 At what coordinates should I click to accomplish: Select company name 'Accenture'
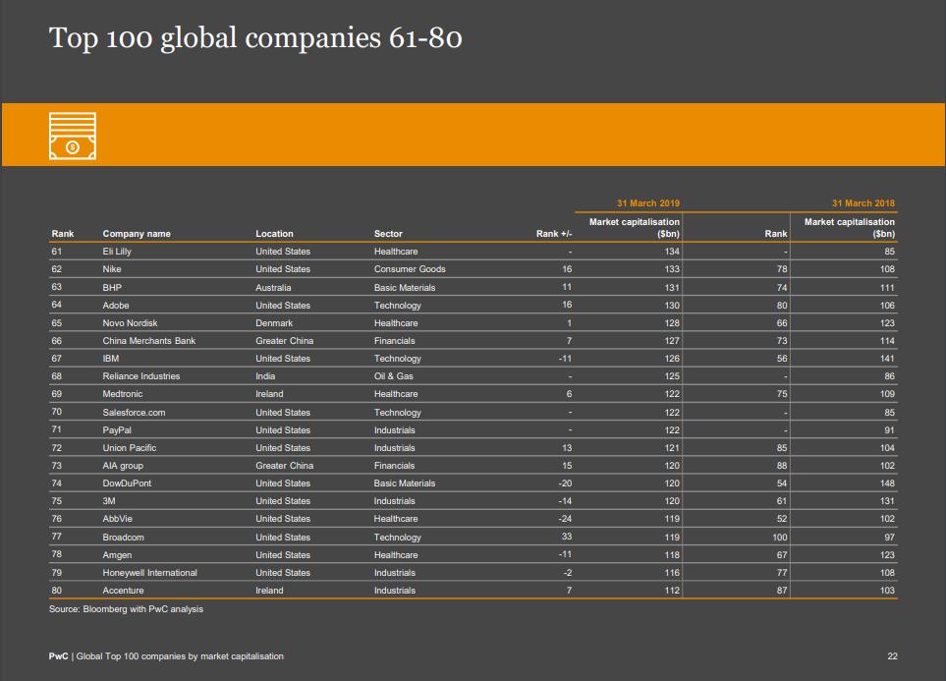coord(123,591)
